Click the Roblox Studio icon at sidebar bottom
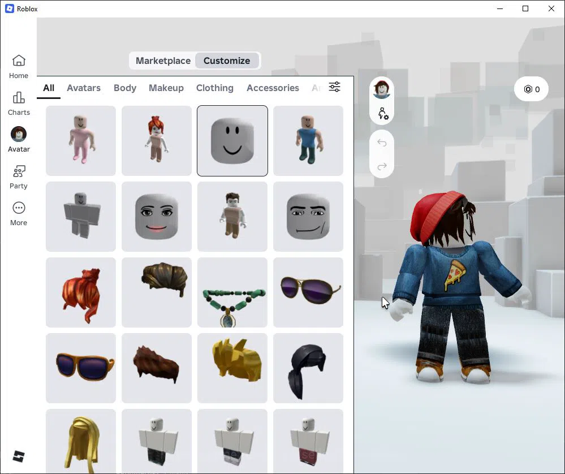The image size is (565, 474). 18,456
